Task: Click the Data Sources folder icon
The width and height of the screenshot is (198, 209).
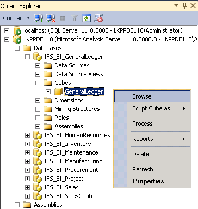Action: (48, 65)
